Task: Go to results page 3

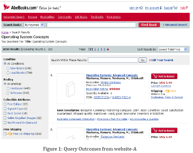Action: click(98, 49)
